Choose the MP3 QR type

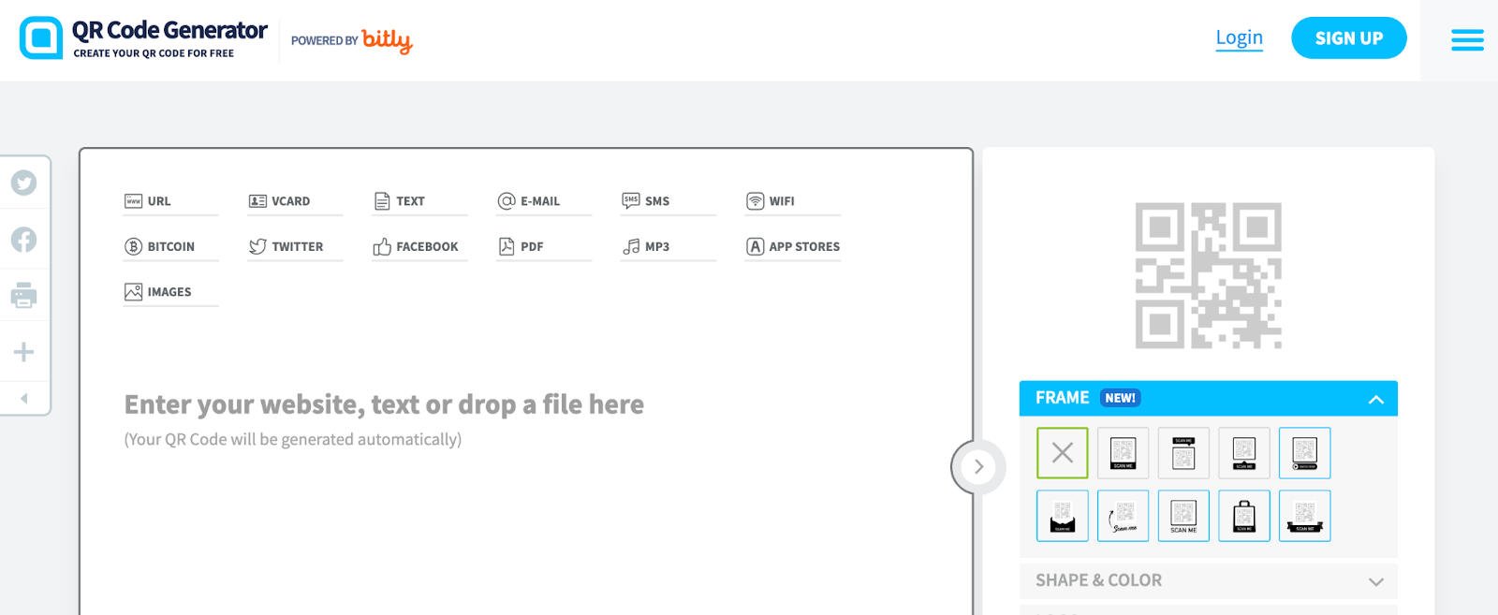668,247
